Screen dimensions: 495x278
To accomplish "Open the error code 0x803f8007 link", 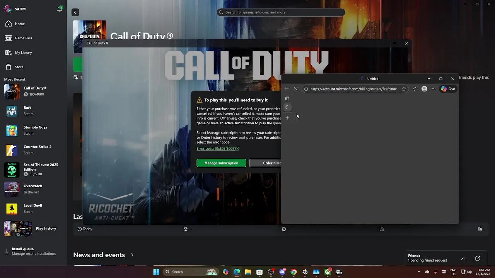I will 218,149.
